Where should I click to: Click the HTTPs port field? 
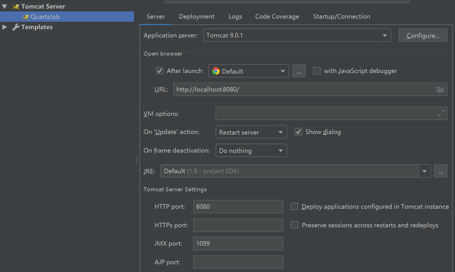238,225
